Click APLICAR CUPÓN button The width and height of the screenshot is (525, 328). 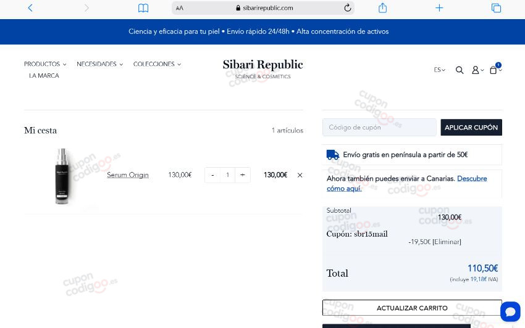click(471, 128)
